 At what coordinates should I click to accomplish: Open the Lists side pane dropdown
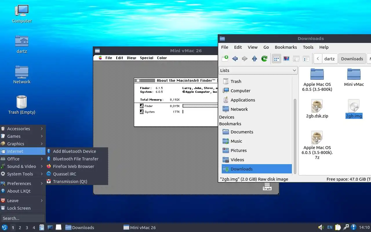(x=258, y=70)
